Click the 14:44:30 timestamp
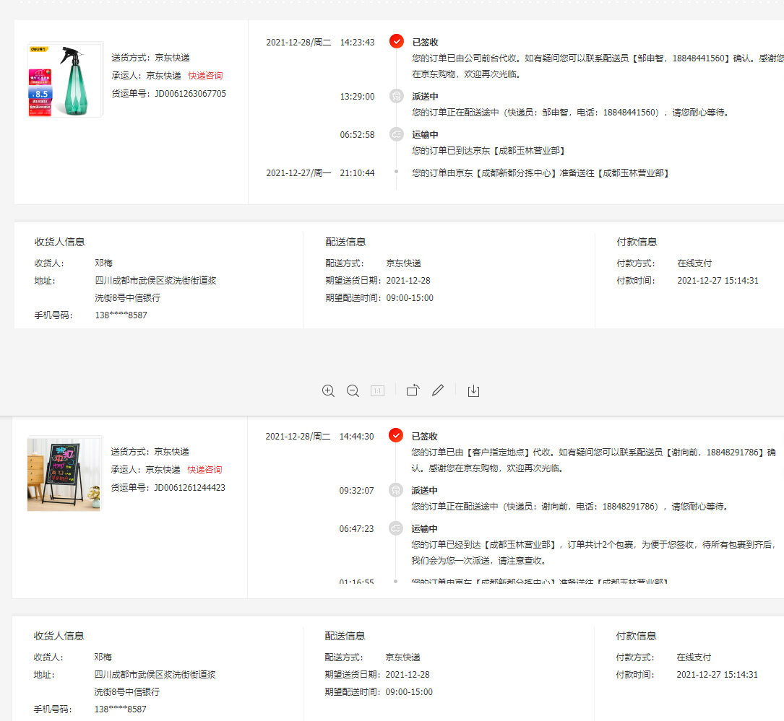Image resolution: width=784 pixels, height=721 pixels. [x=356, y=437]
